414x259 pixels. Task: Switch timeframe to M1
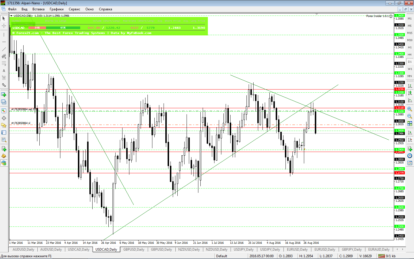click(x=410, y=18)
